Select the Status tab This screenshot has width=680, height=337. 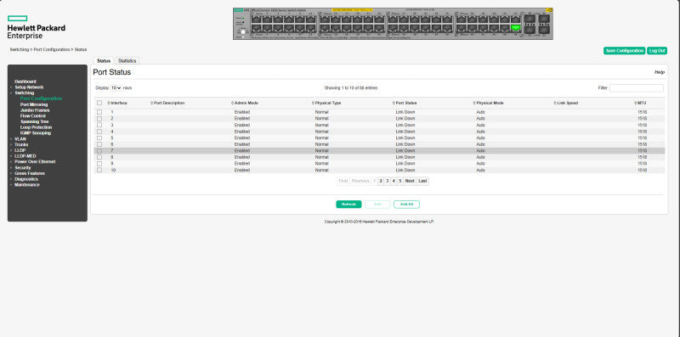(x=104, y=61)
